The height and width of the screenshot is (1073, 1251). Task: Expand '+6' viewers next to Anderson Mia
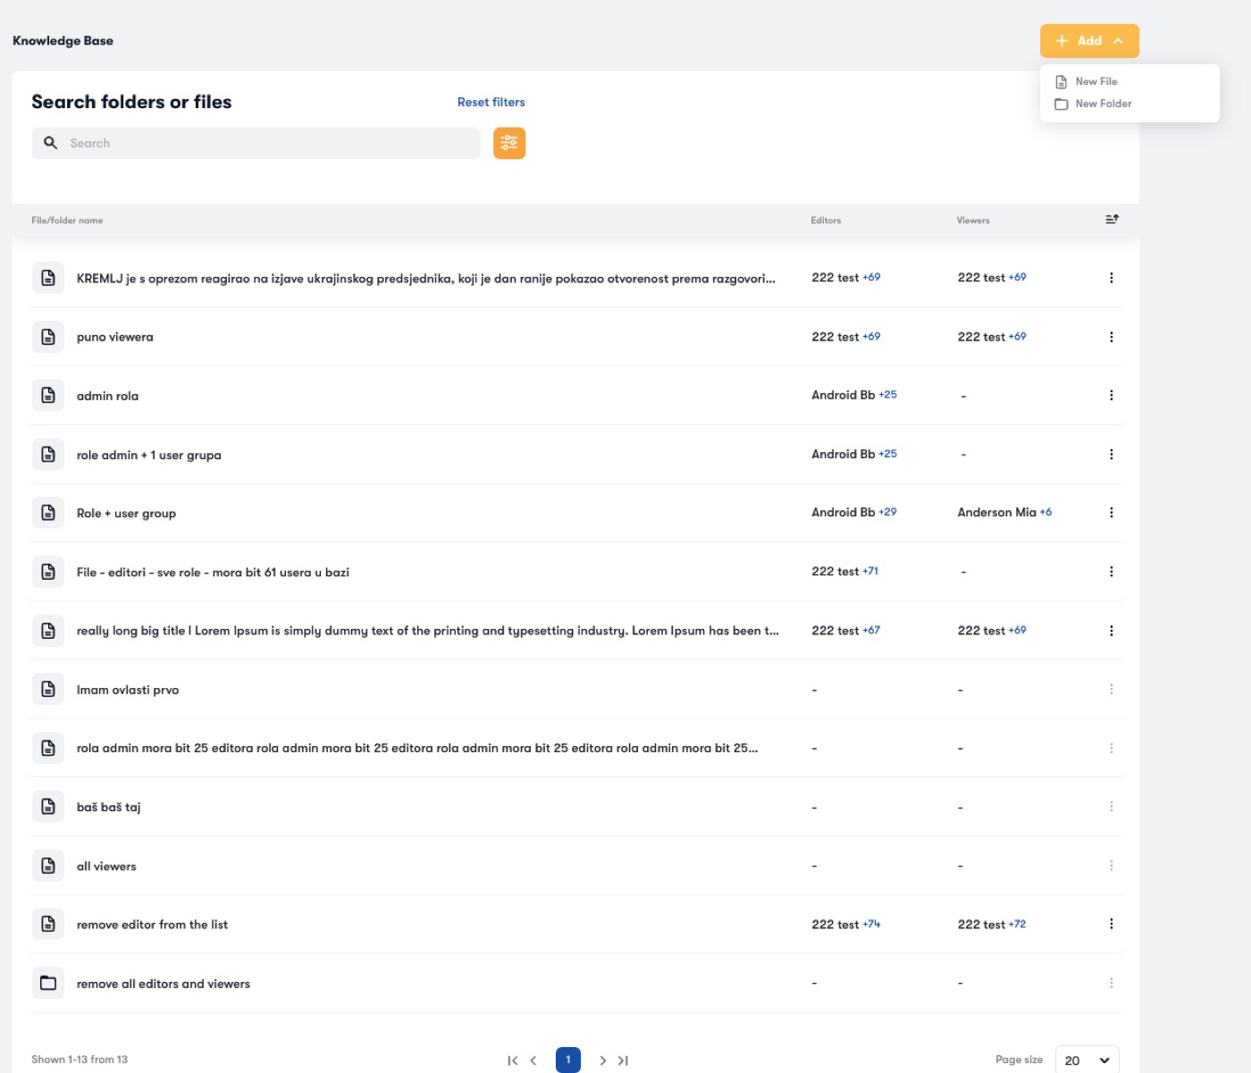point(1045,512)
